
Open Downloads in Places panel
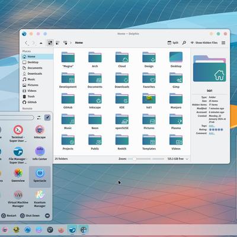(x=37, y=73)
